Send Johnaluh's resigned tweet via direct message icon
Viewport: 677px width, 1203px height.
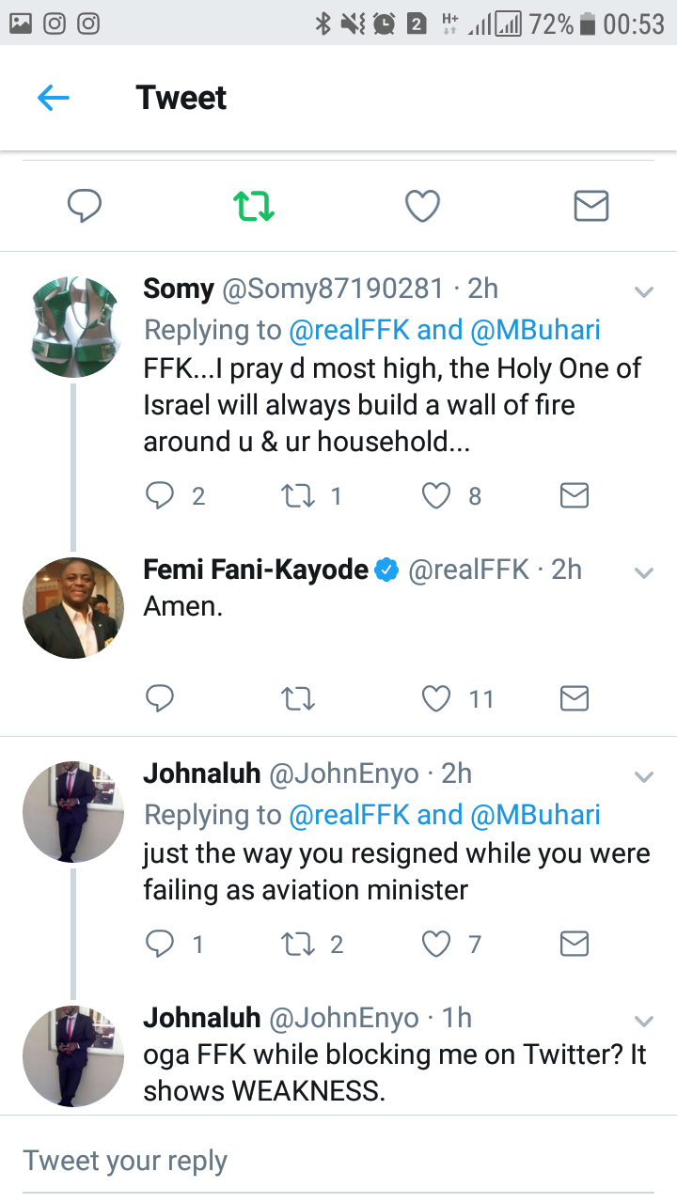coord(574,943)
